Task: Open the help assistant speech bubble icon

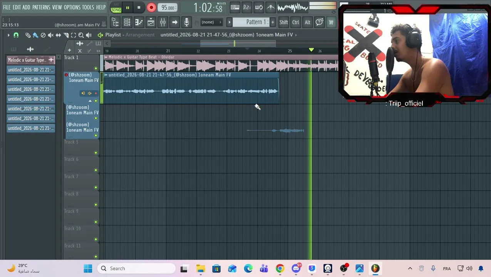Action: [319, 22]
